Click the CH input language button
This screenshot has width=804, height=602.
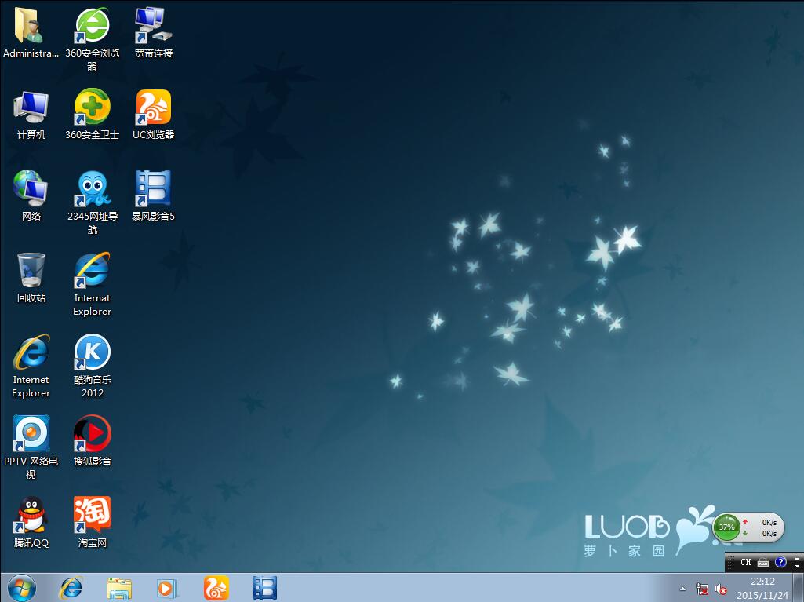click(x=745, y=562)
